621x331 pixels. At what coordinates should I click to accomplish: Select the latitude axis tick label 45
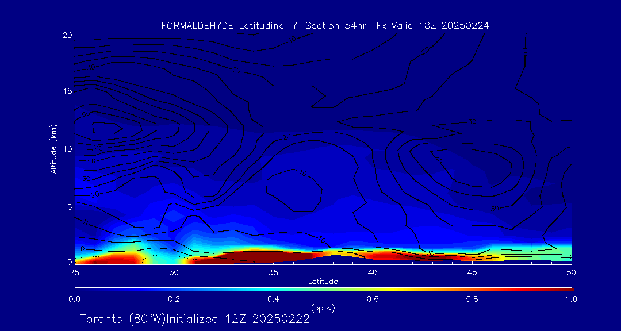(x=472, y=272)
